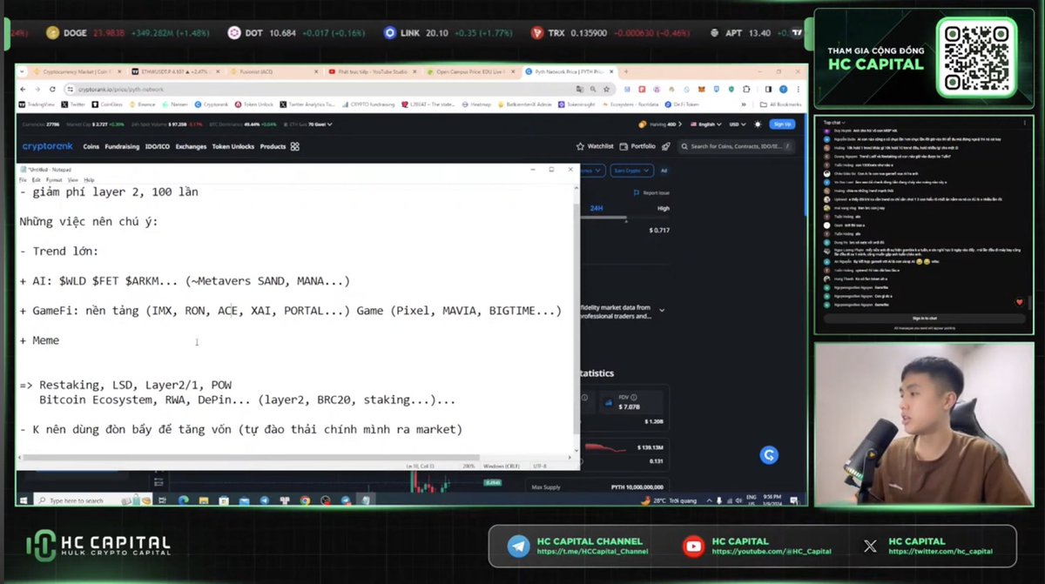Click the 28°C weather widget
Image resolution: width=1045 pixels, height=584 pixels.
(x=671, y=500)
